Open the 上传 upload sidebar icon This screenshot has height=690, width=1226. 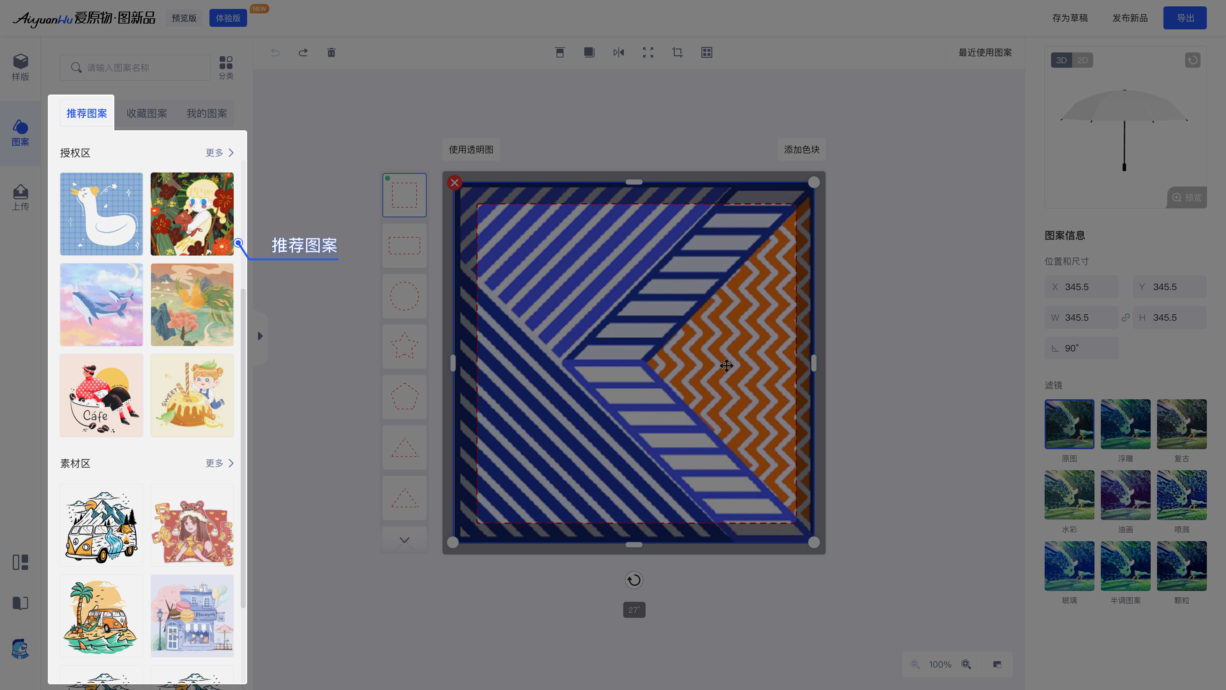coord(20,197)
